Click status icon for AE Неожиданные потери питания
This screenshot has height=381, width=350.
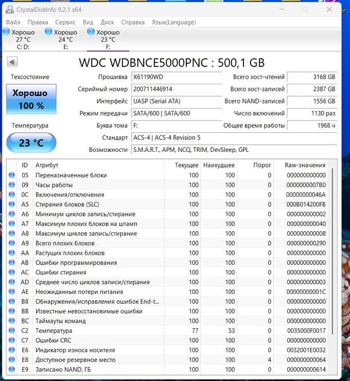[11, 292]
